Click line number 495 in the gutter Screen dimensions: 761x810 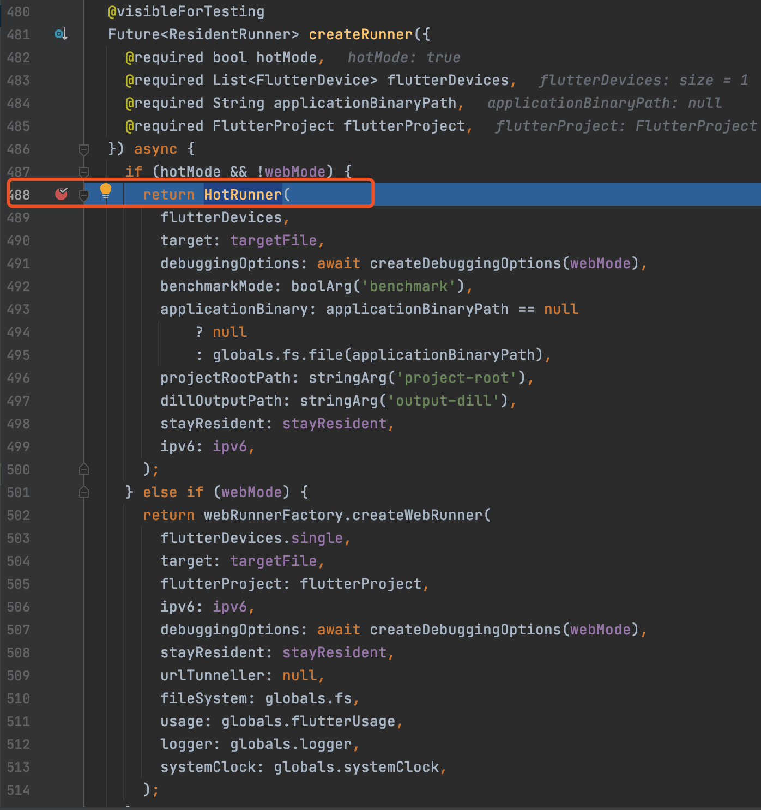[x=18, y=355]
